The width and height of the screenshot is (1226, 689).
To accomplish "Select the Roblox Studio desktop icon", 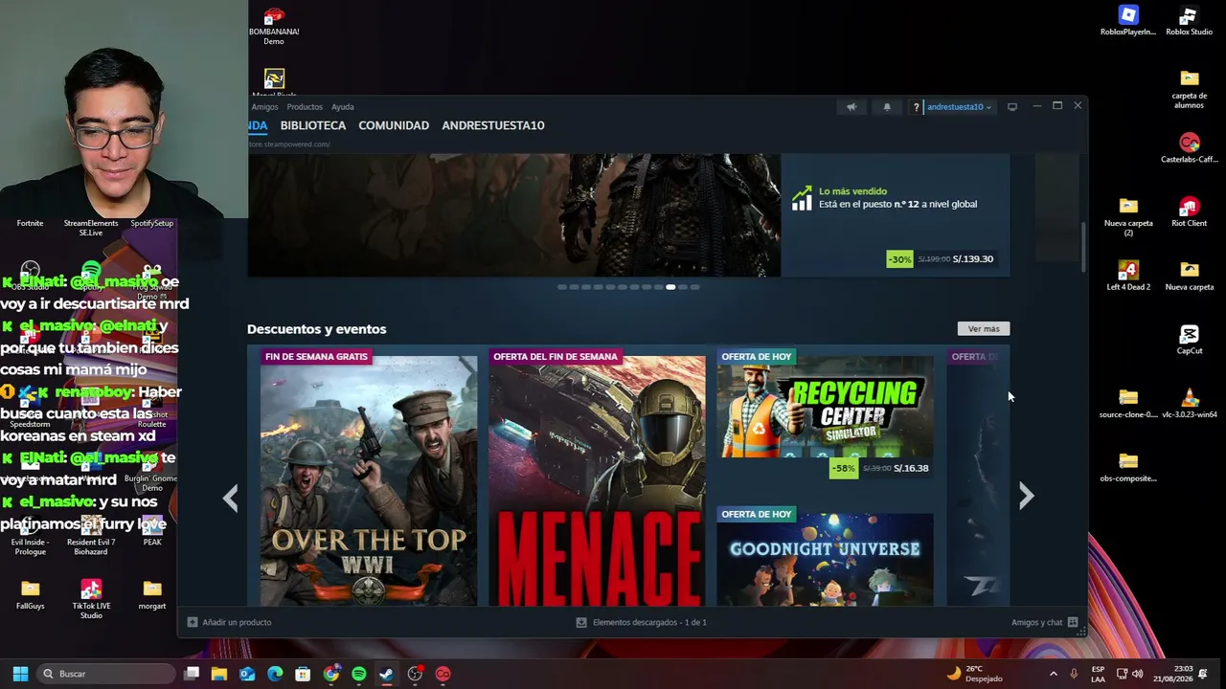I will coord(1189,21).
